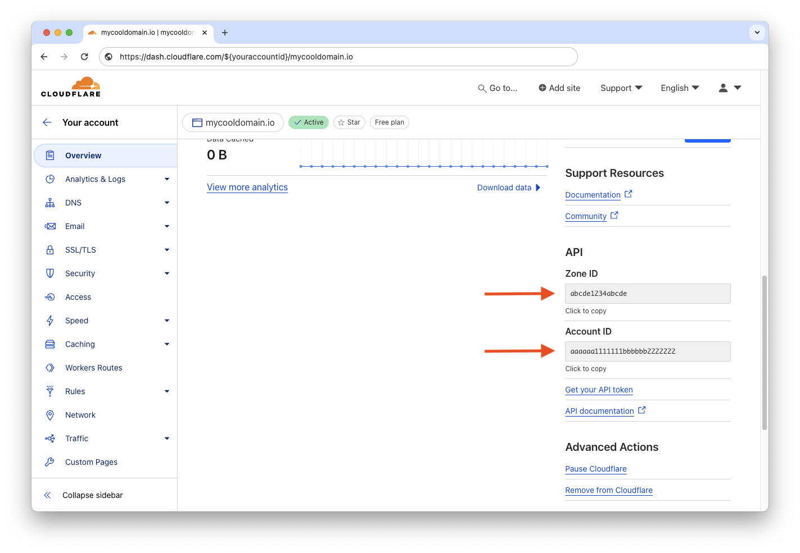This screenshot has width=800, height=553.
Task: Click Pause Cloudflare link
Action: 596,469
